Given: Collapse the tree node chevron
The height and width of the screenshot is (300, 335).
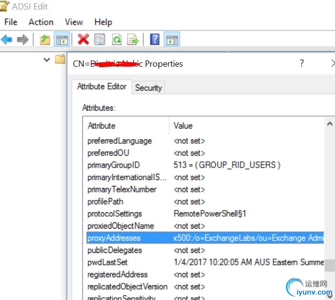Looking at the screenshot, I should 47,60.
